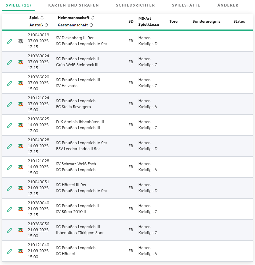Sort matches by Anstoß time
Image resolution: width=255 pixels, height=265 pixels.
point(46,25)
